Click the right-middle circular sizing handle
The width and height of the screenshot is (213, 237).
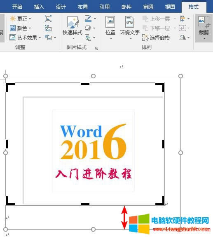tap(181, 153)
